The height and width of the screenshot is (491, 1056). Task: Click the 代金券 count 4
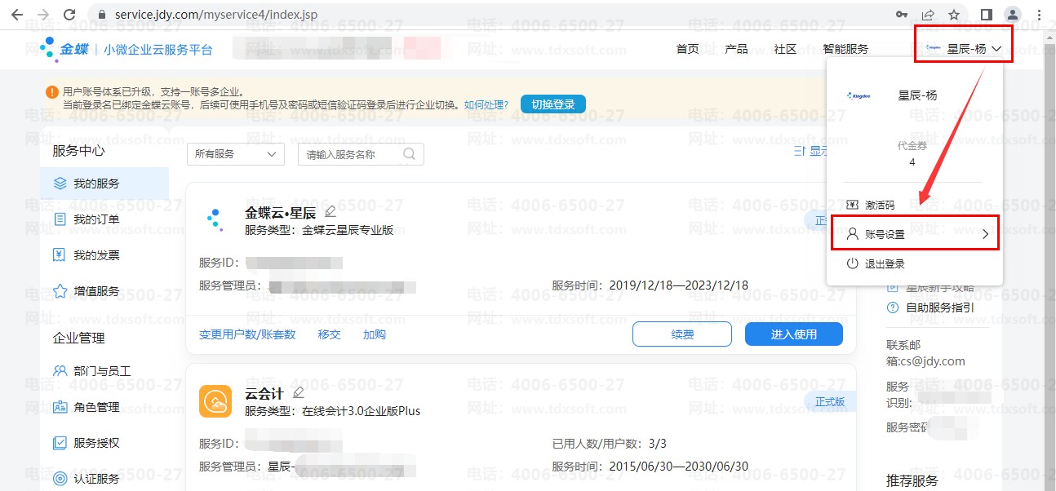(x=912, y=161)
